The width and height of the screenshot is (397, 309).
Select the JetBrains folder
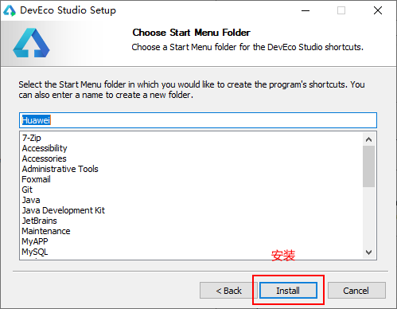click(39, 221)
